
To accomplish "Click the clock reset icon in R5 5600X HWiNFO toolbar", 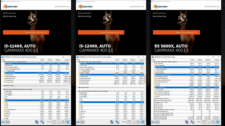I will [x=203, y=122].
